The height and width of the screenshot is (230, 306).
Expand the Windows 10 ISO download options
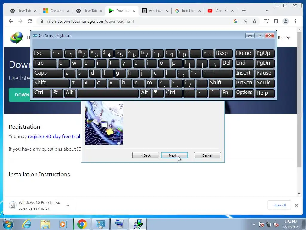pyautogui.click(x=68, y=205)
